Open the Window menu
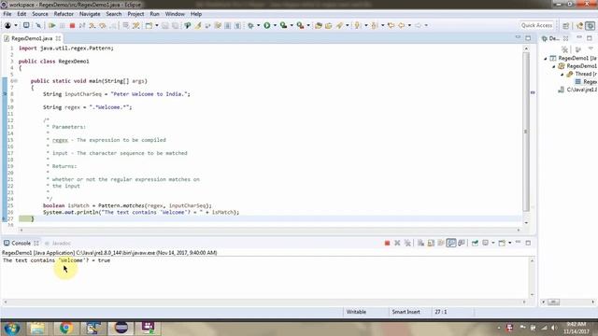Viewport: 598px width, 336px height. (x=175, y=14)
